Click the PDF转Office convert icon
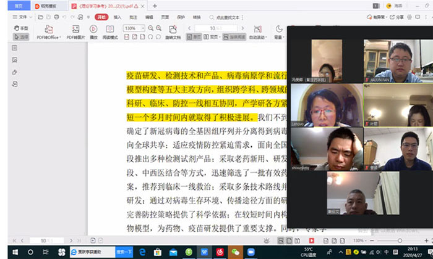The image size is (433, 259). tap(49, 29)
